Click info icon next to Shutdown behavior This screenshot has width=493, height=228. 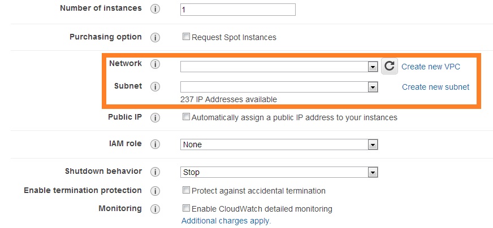point(155,172)
